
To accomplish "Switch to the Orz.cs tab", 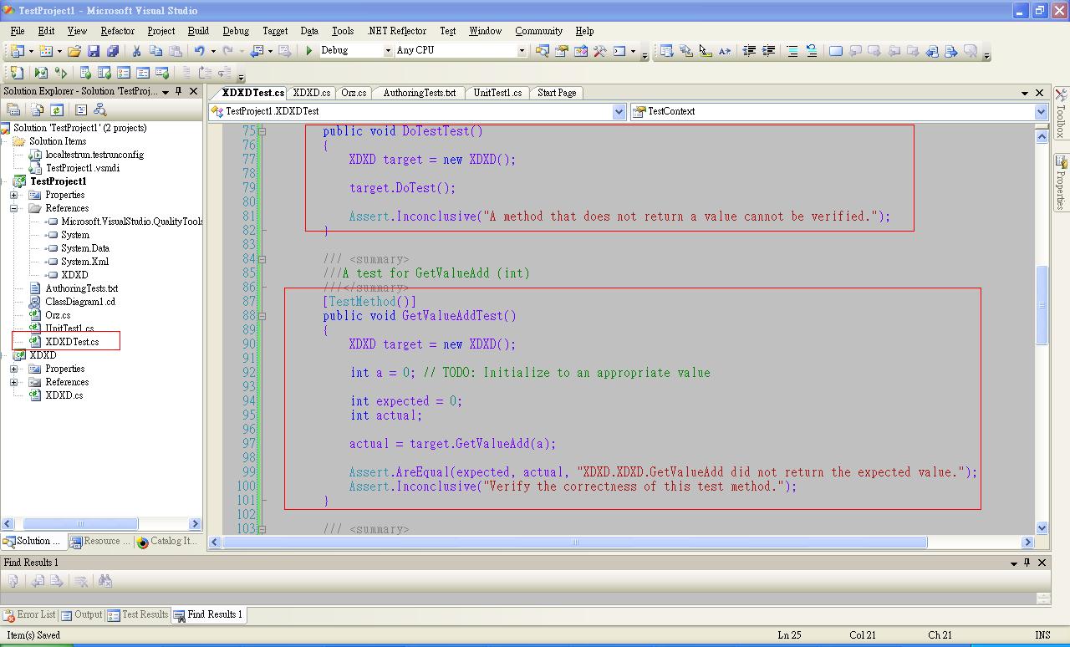I will click(354, 93).
